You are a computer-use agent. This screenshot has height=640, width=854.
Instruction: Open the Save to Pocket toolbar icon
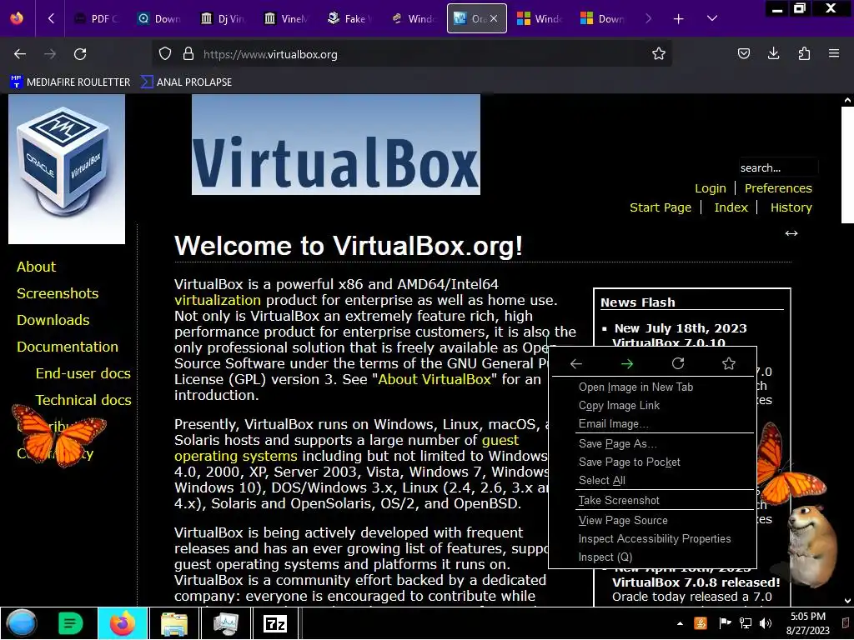coord(743,54)
